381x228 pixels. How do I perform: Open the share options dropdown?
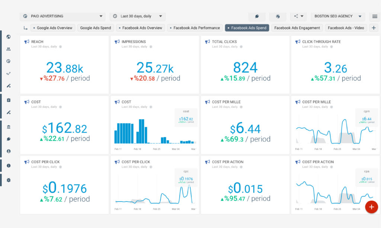click(x=298, y=16)
